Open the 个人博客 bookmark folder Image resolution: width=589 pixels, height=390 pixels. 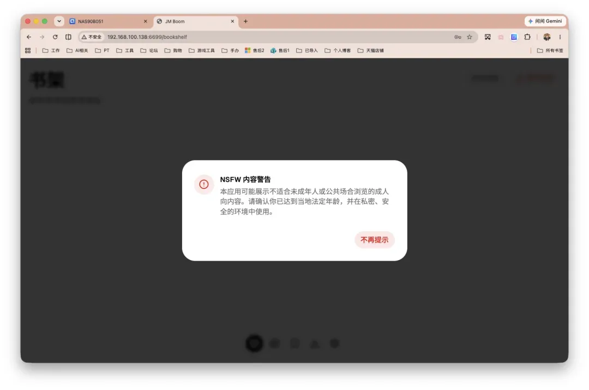coord(338,50)
